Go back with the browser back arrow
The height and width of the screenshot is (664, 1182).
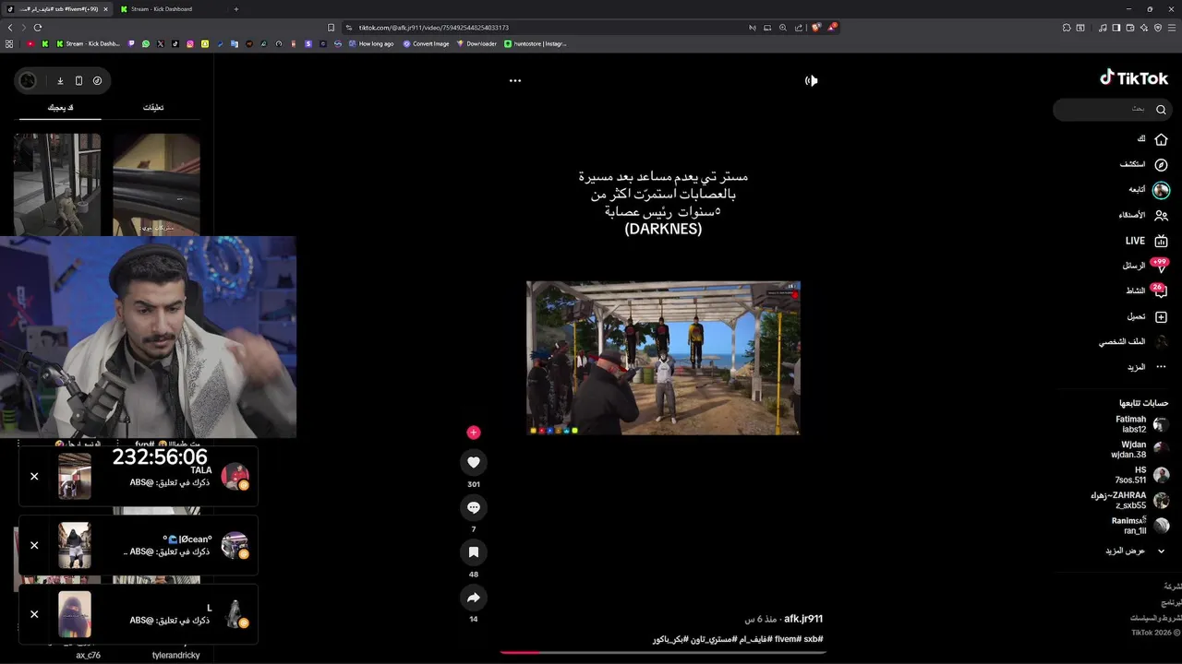10,28
